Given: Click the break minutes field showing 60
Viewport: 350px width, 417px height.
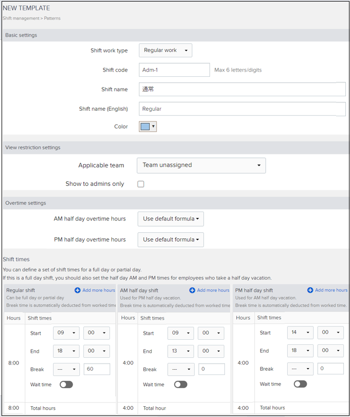Looking at the screenshot, I should (x=97, y=369).
